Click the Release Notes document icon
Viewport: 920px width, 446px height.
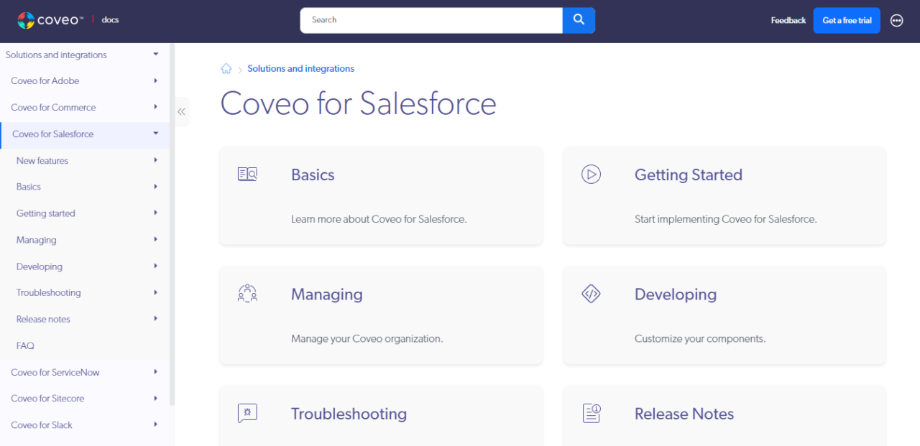(x=591, y=413)
